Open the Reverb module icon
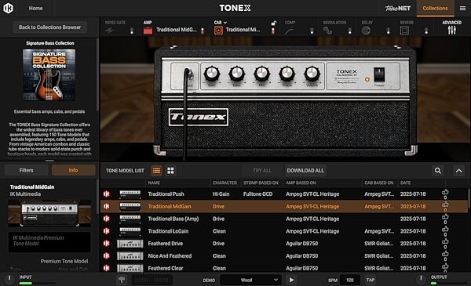The height and width of the screenshot is (286, 471). pos(404,31)
